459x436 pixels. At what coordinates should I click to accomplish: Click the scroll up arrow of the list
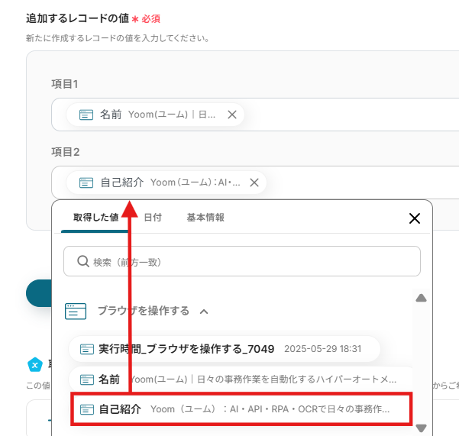[421, 299]
